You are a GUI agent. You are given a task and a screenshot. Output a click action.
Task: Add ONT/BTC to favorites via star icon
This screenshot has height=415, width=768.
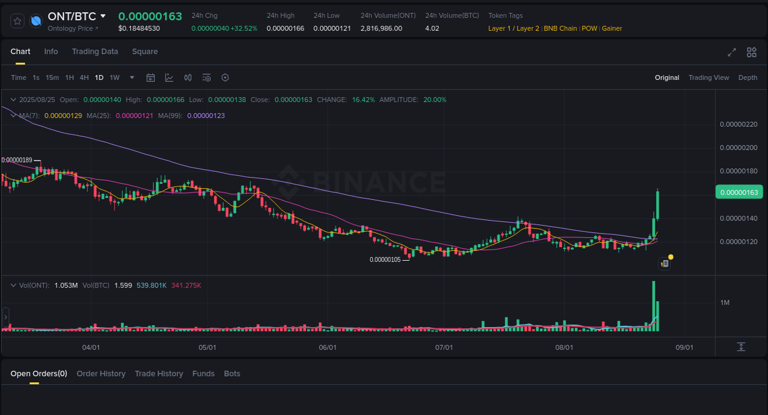[17, 20]
